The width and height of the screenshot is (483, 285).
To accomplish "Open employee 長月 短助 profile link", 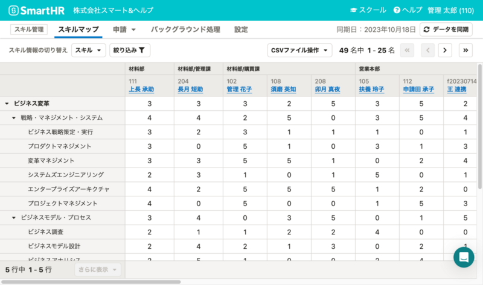I will tap(190, 89).
